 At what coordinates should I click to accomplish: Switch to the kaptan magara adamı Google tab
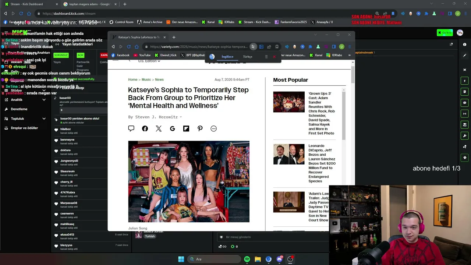(x=90, y=4)
